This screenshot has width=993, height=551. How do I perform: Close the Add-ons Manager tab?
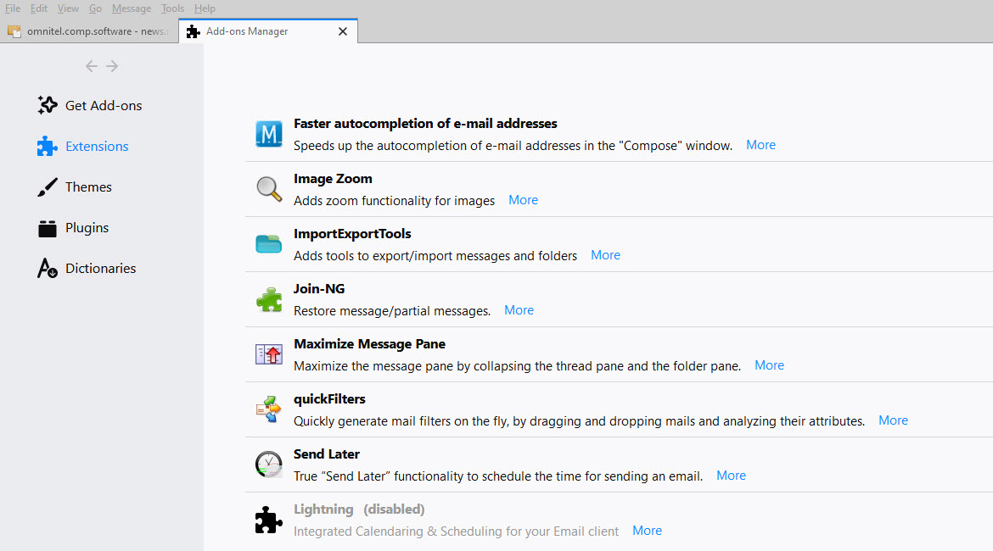point(343,31)
